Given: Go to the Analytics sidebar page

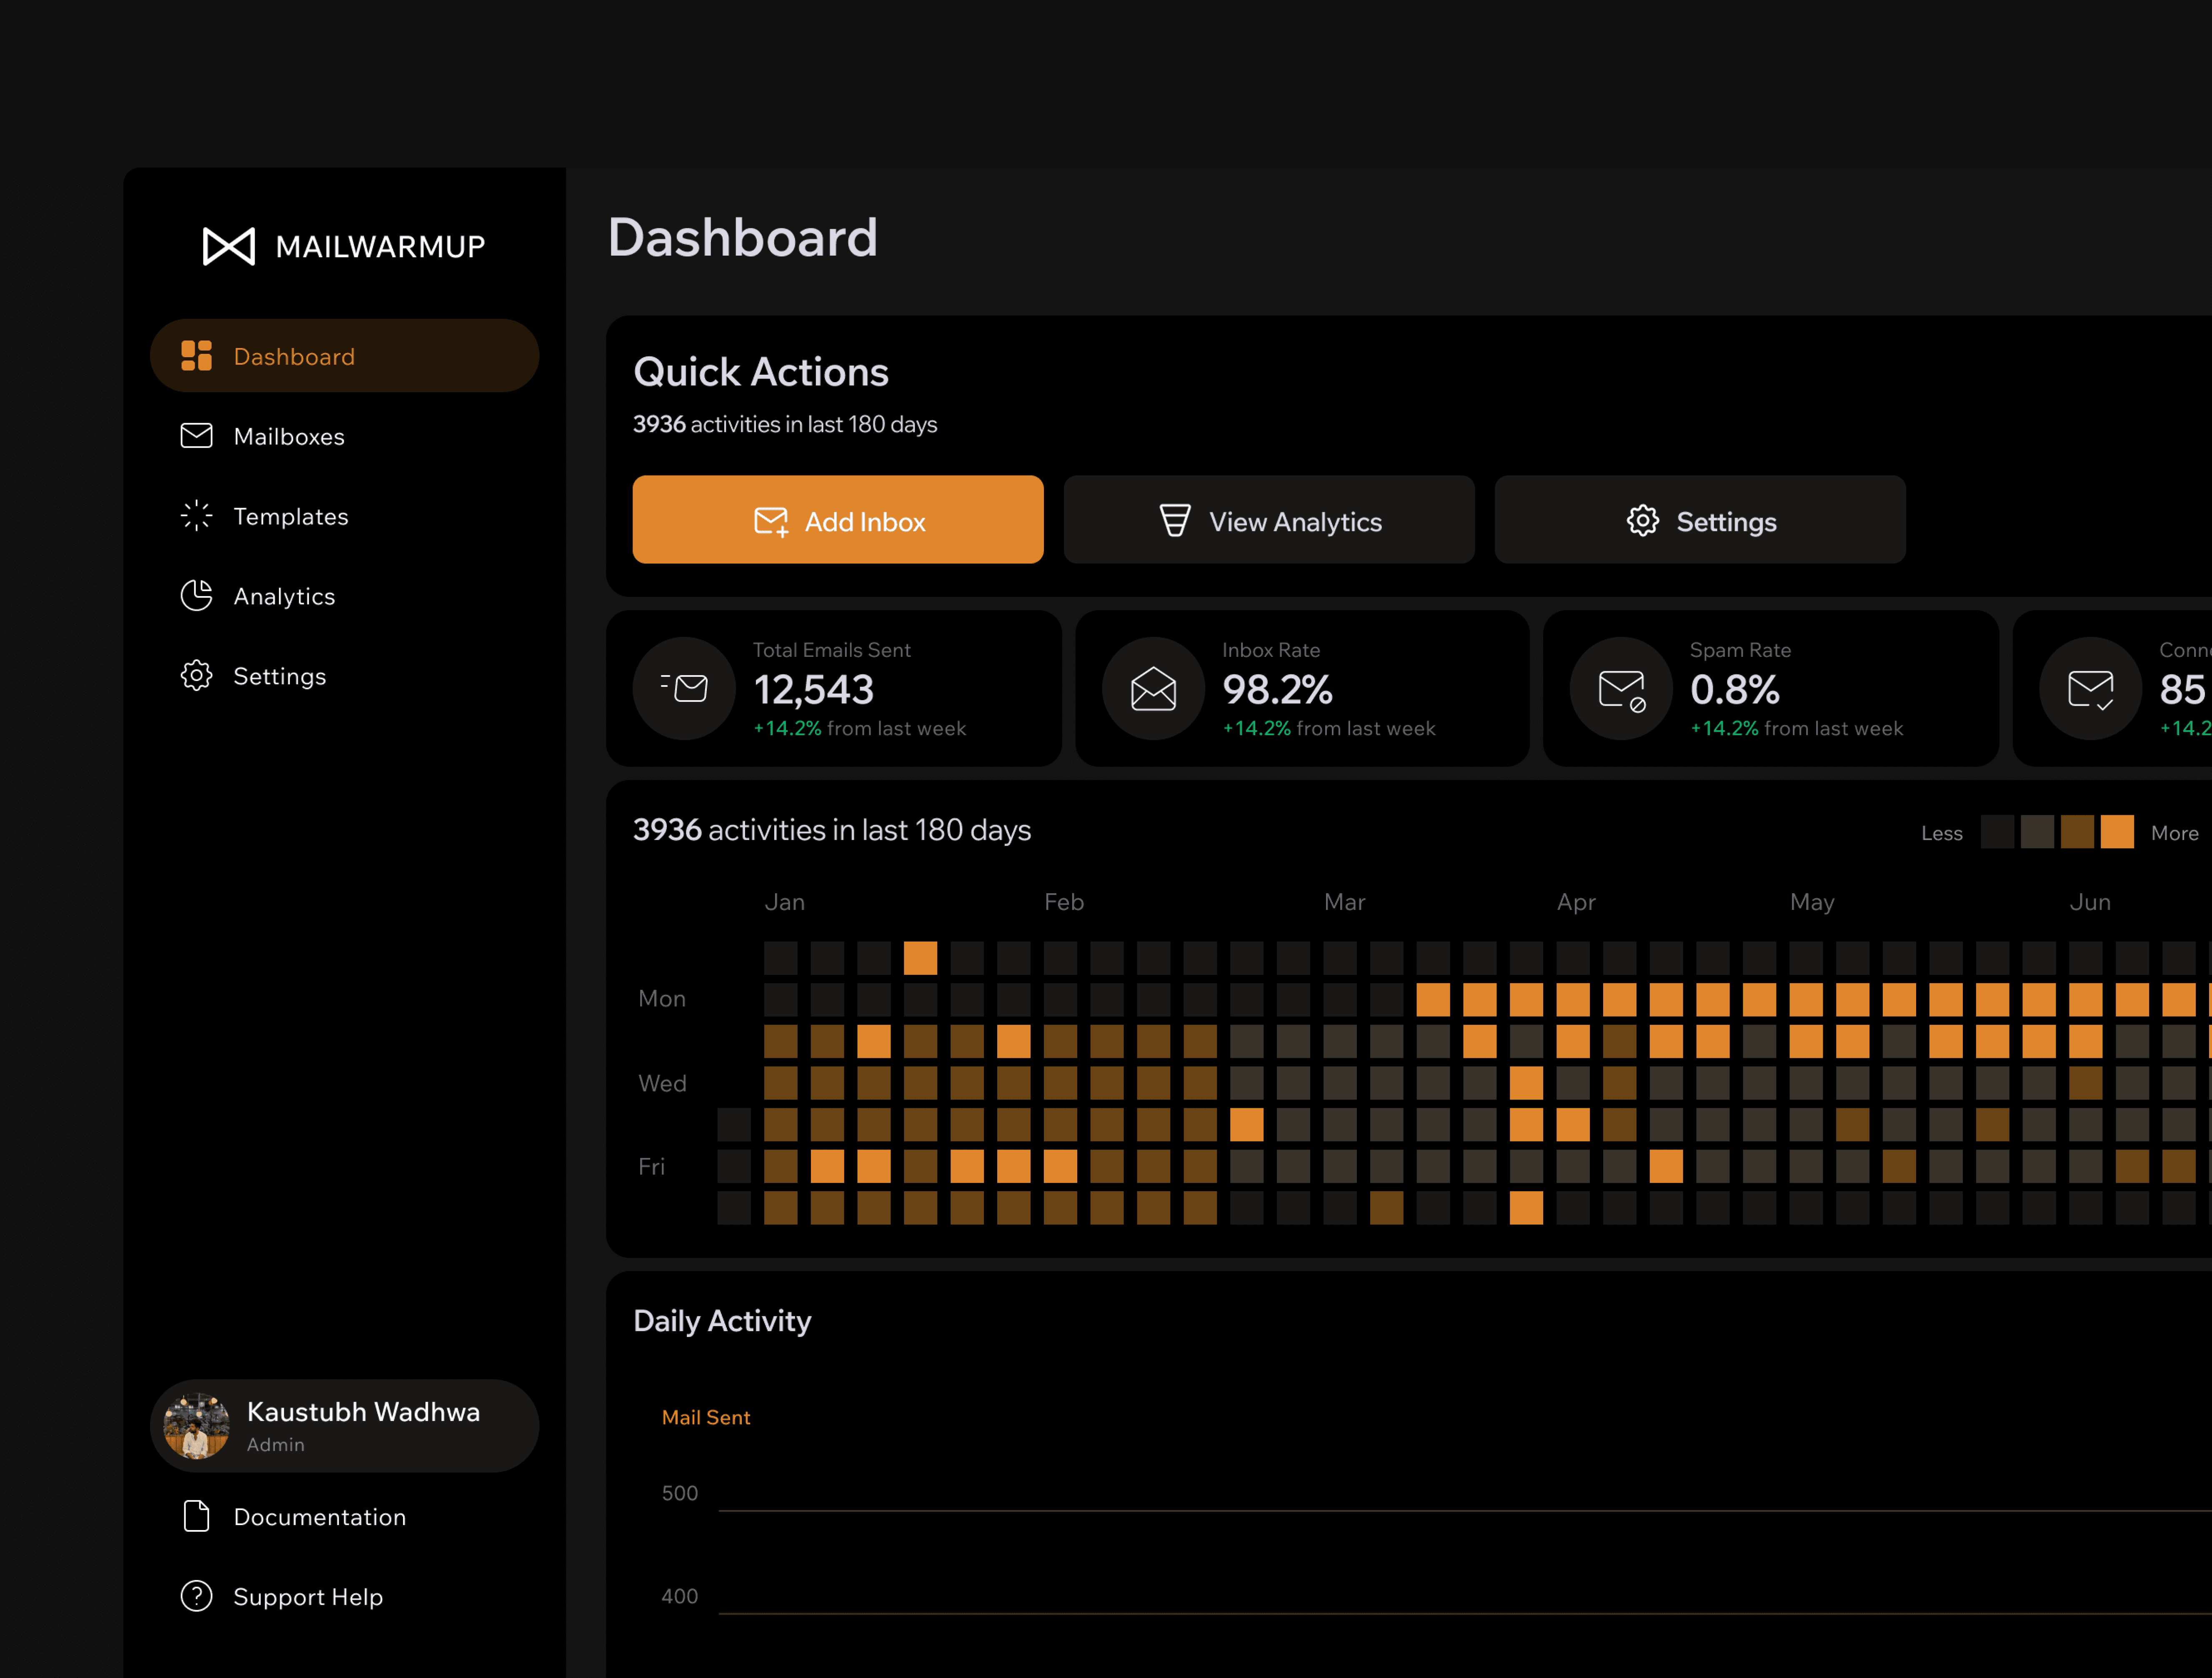Looking at the screenshot, I should pyautogui.click(x=284, y=597).
